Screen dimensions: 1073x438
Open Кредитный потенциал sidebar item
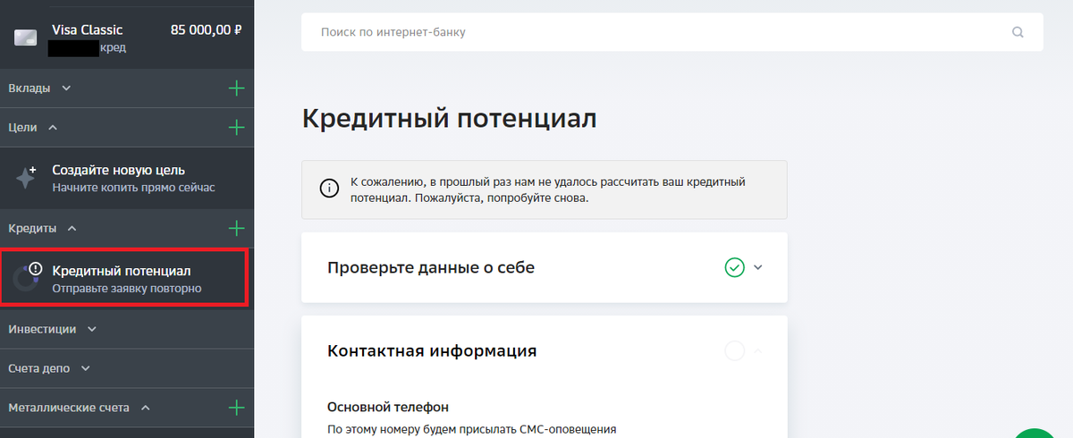coord(123,279)
